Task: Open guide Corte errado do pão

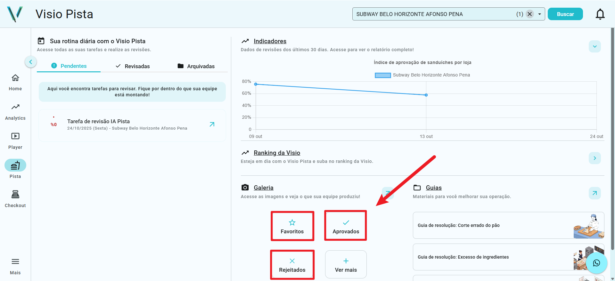Action: (508, 225)
